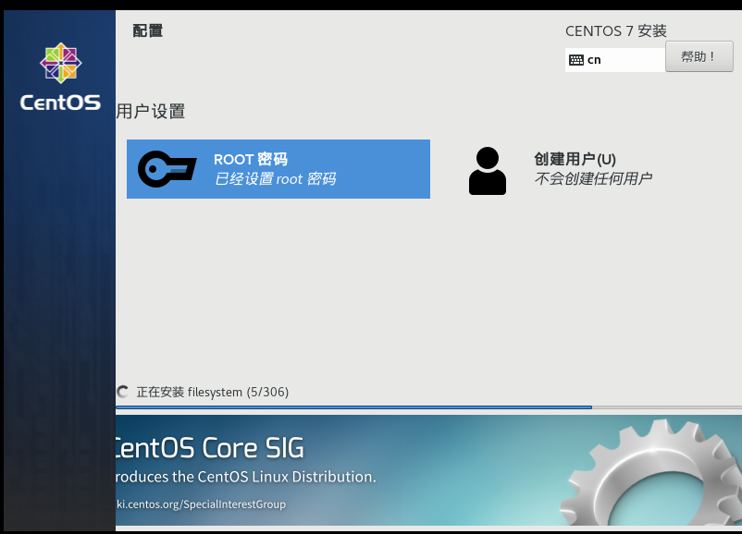The height and width of the screenshot is (534, 742).
Task: Click the CentOS wordmark under the sidebar logo
Action: pyautogui.click(x=59, y=103)
